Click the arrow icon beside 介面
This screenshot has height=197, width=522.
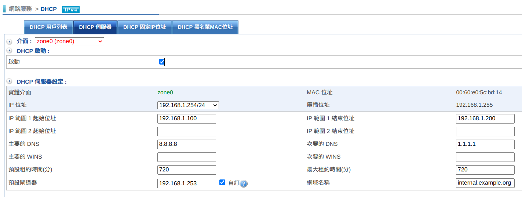10,42
